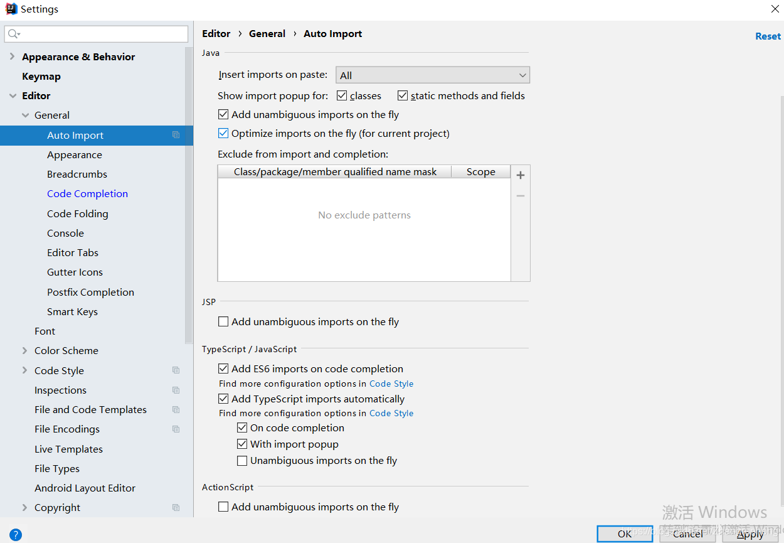Select Live Templates settings
Viewport: 784px width, 543px height.
(68, 449)
